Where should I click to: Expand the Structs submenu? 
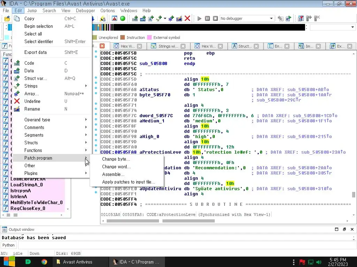(x=86, y=143)
